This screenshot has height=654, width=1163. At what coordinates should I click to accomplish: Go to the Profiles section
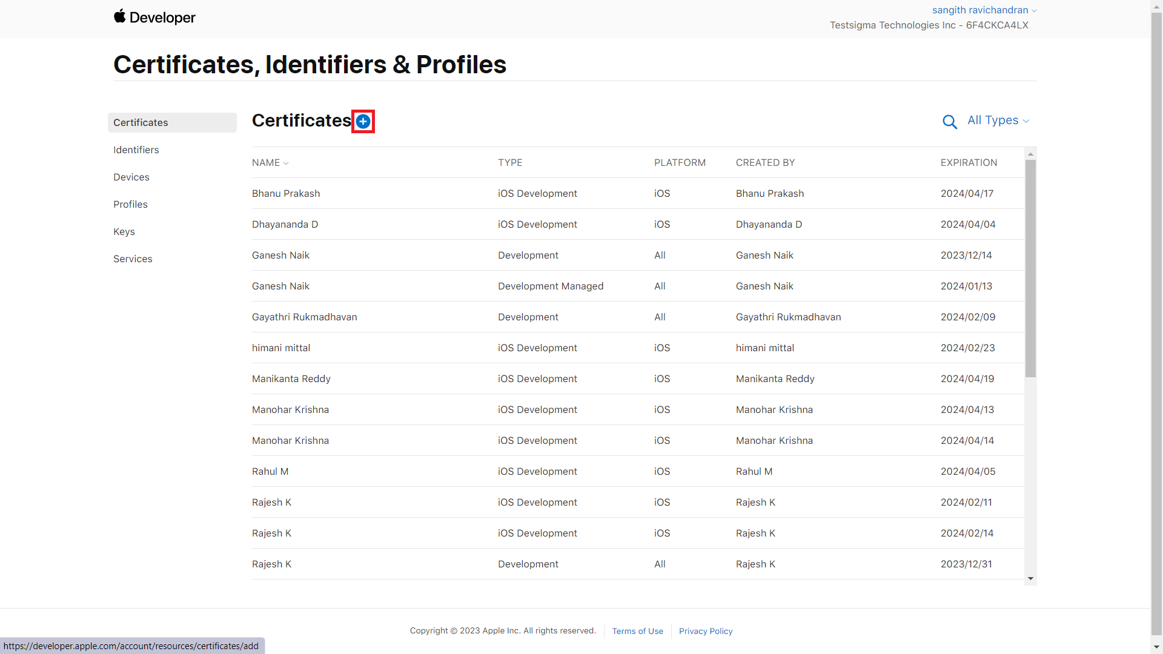click(130, 204)
